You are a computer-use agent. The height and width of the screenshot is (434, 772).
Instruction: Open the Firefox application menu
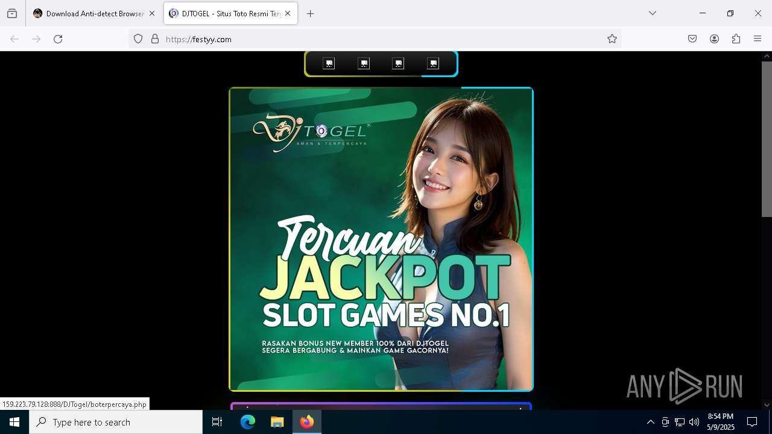click(758, 39)
